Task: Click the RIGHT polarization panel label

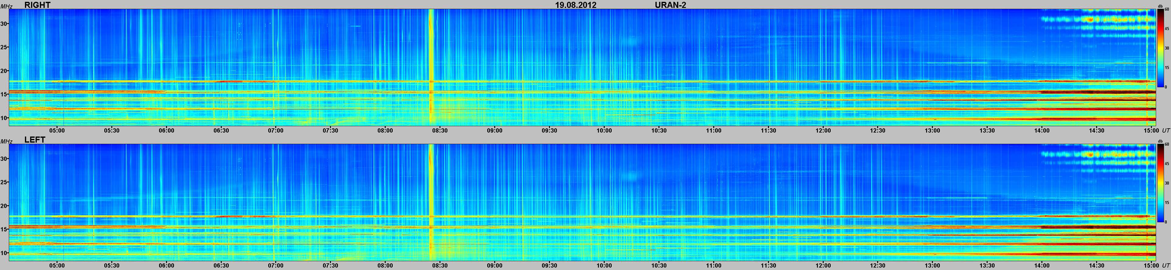Action: pos(37,5)
